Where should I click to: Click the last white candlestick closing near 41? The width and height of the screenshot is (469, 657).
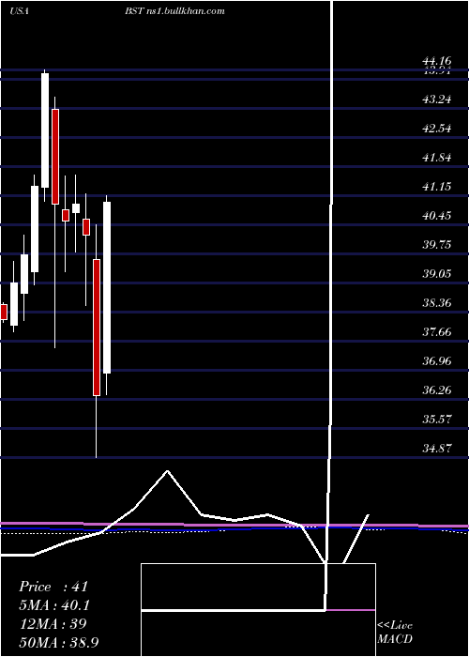tap(107, 287)
